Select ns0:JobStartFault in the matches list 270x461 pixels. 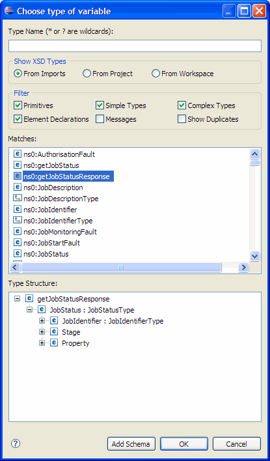(51, 243)
